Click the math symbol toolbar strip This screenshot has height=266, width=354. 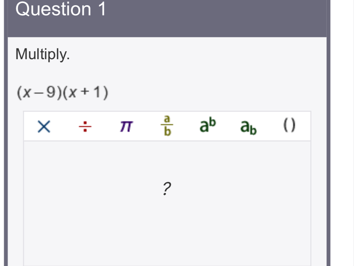(167, 126)
